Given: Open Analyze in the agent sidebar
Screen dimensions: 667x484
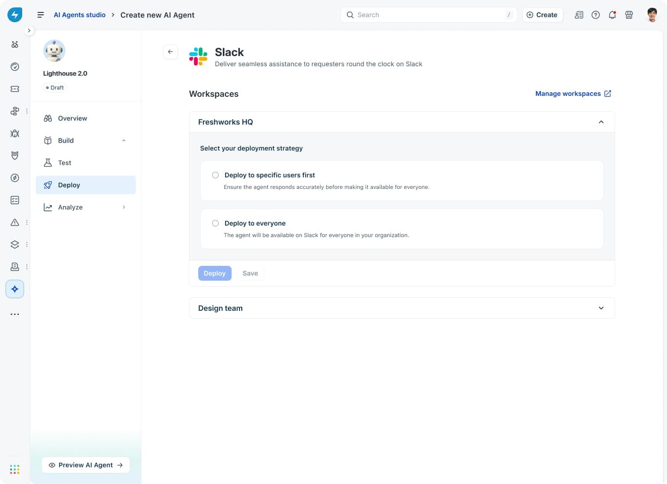Looking at the screenshot, I should coord(86,207).
